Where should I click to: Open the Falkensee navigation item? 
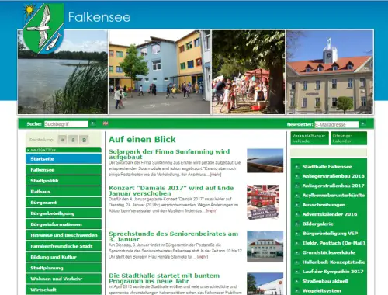64,170
